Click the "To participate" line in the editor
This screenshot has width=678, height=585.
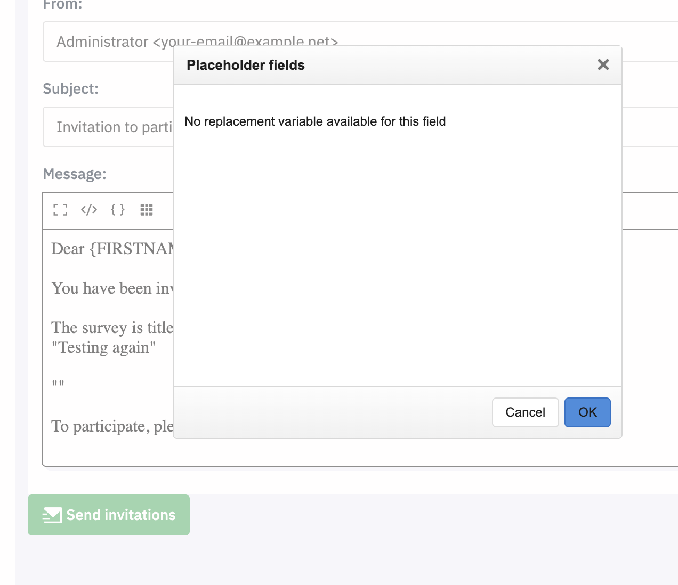pos(112,426)
